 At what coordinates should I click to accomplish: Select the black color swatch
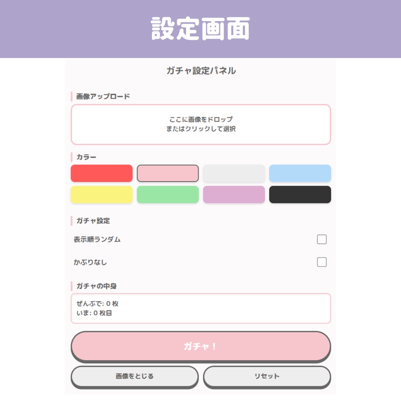coord(300,194)
